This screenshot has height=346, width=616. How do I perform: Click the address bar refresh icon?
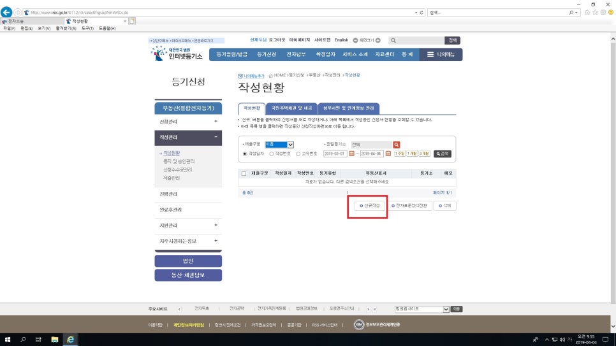point(422,13)
